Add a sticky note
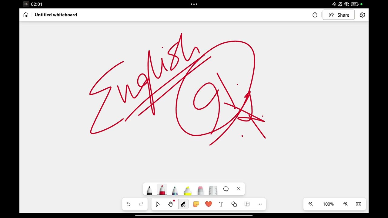388x218 pixels. pos(196,204)
